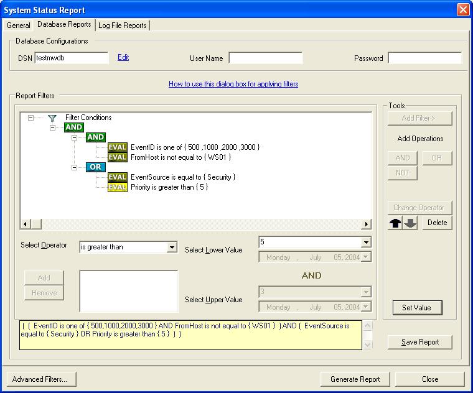Viewport: 473px width, 393px height.
Task: Select the EVAL icon for EventSource condition
Action: coord(117,177)
